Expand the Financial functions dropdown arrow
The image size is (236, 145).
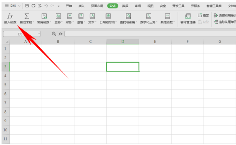(x=73, y=22)
